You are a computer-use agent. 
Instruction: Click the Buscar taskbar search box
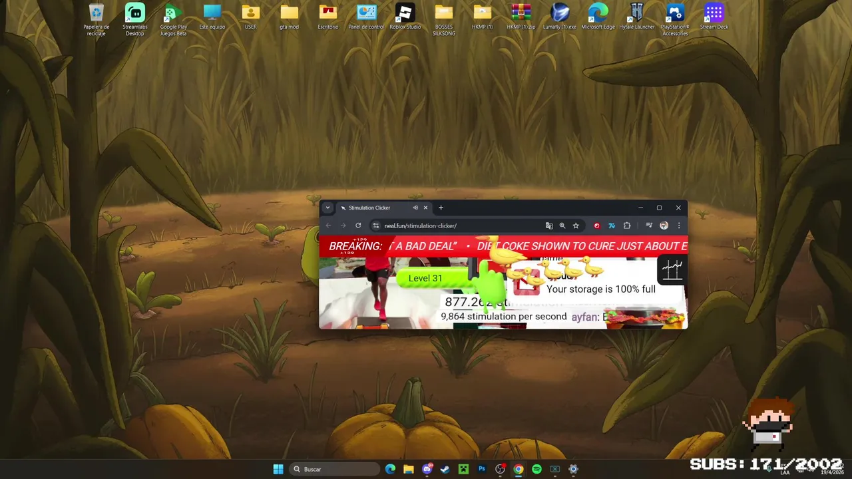point(335,469)
